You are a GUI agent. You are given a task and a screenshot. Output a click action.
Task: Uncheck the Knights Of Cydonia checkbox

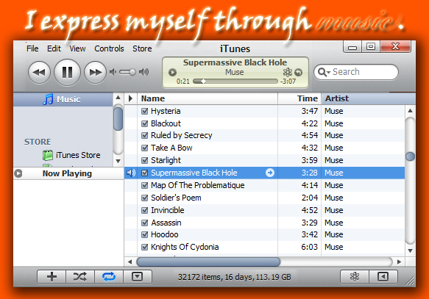145,247
